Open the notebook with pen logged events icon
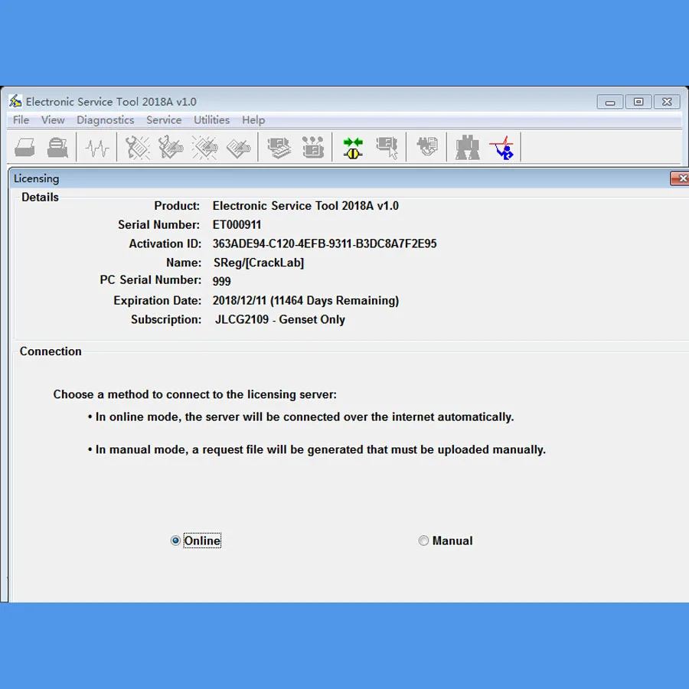The height and width of the screenshot is (689, 689). [238, 148]
